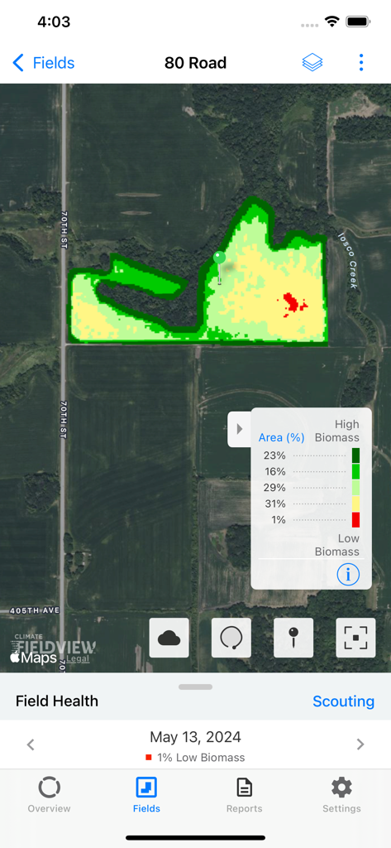
Task: Tap the High Biomass legend label
Action: tap(337, 431)
